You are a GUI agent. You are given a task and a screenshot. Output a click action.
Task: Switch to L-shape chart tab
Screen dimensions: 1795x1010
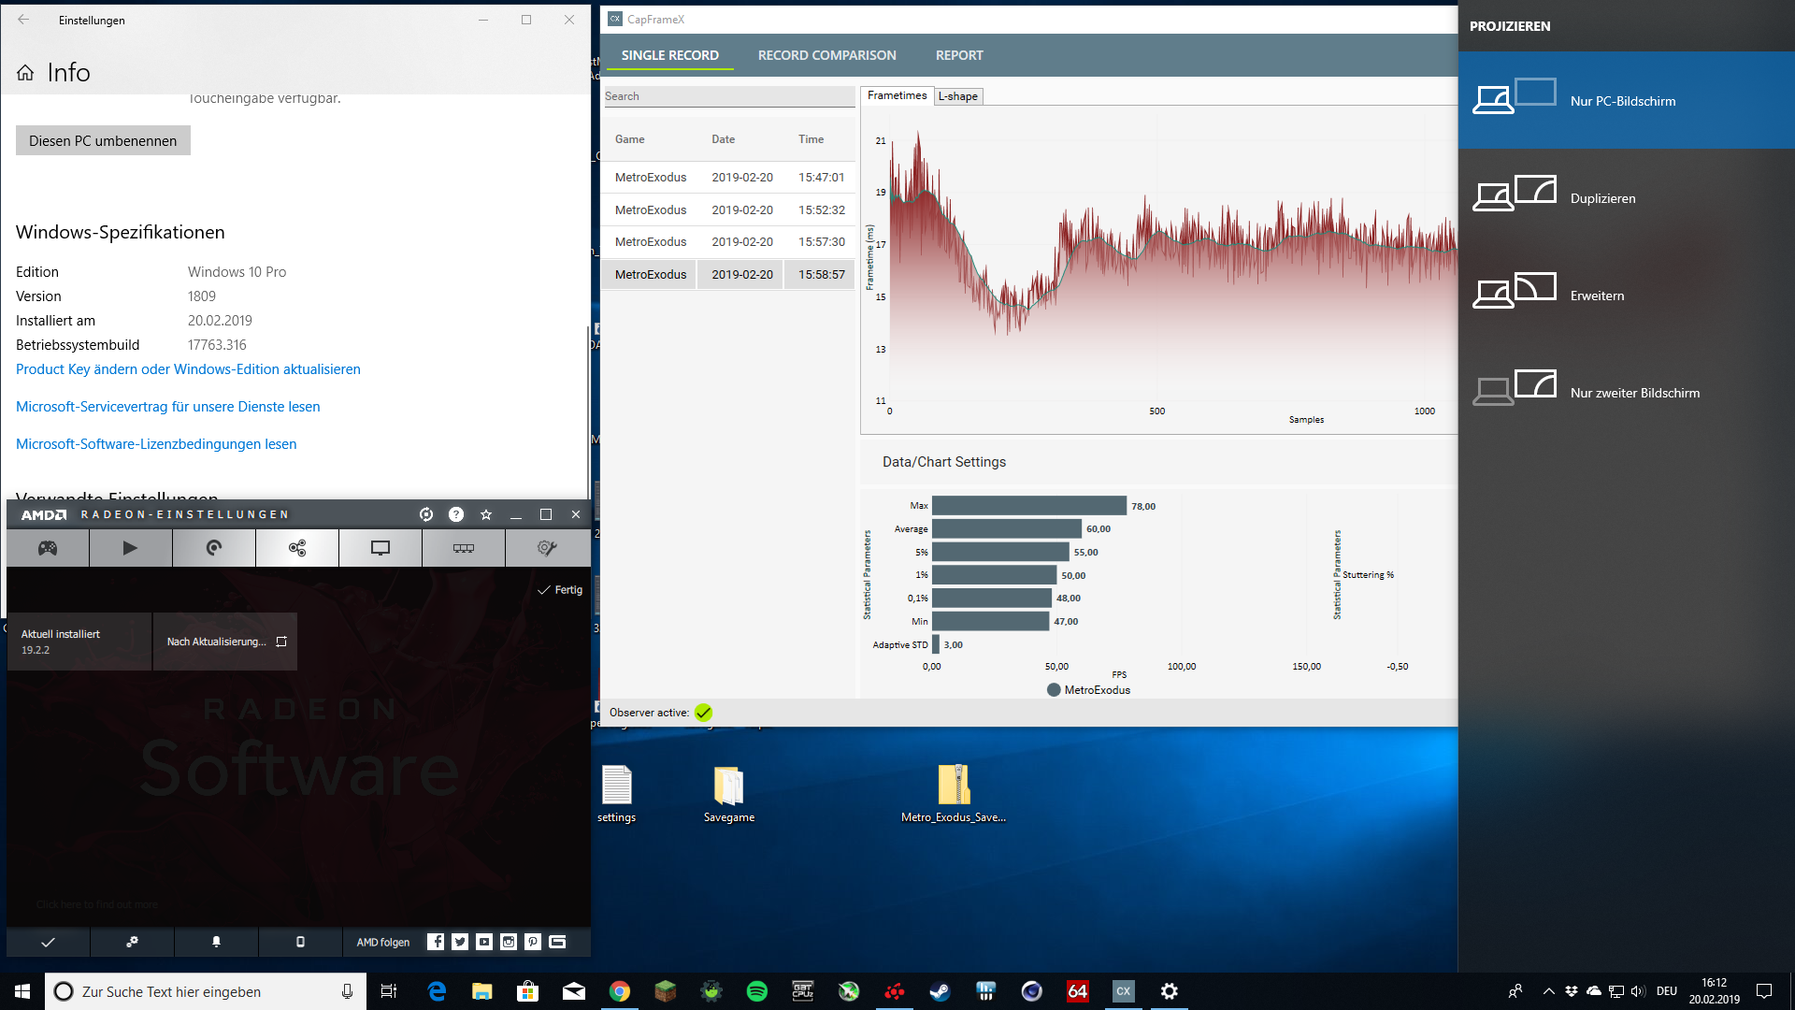[x=957, y=96]
